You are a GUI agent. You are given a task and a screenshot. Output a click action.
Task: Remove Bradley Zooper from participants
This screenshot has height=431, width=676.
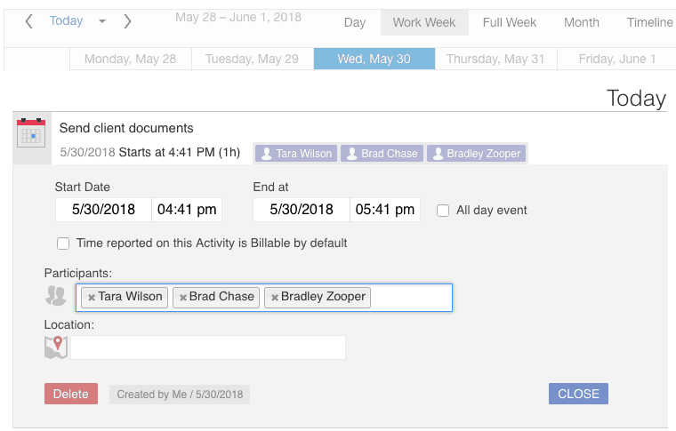275,298
